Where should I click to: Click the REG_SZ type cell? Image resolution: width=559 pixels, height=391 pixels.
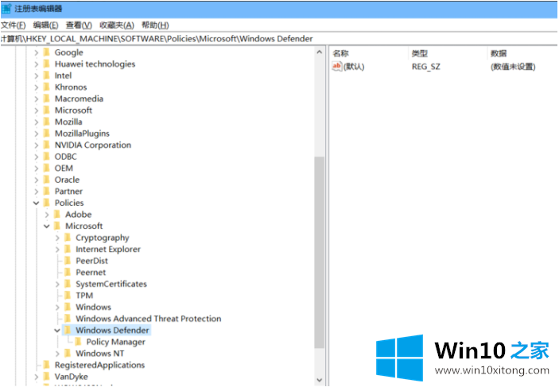(426, 67)
